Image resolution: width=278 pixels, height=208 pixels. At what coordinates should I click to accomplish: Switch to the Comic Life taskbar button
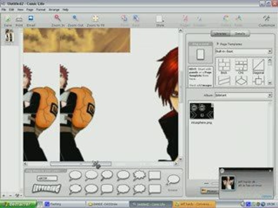(x=151, y=204)
